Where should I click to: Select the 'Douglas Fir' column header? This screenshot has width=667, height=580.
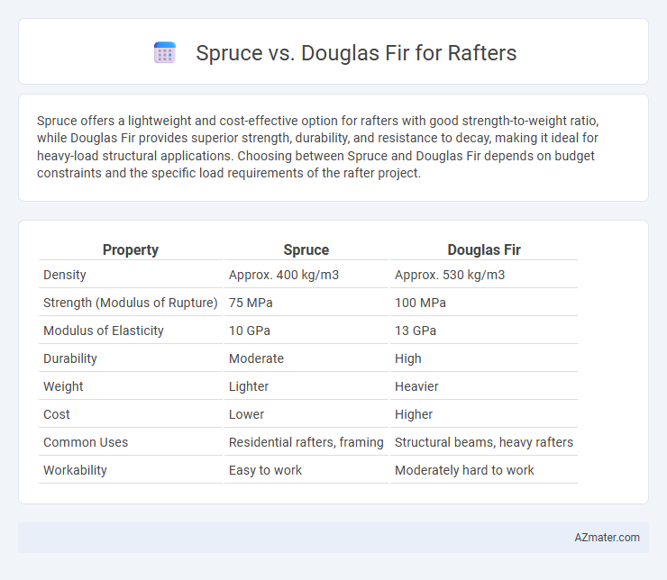coord(484,249)
